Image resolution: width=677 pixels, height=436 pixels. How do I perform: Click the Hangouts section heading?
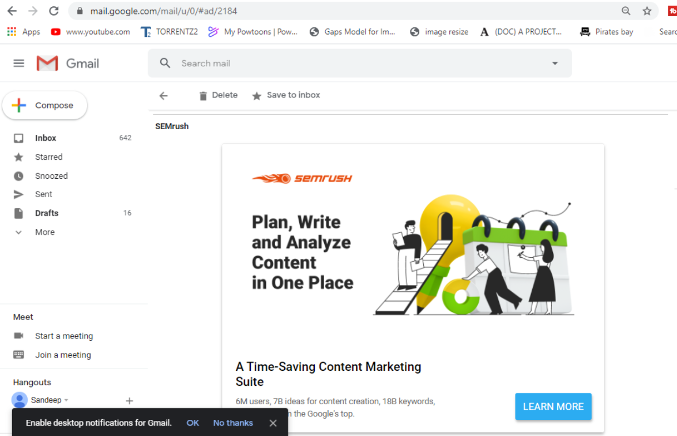(x=32, y=382)
